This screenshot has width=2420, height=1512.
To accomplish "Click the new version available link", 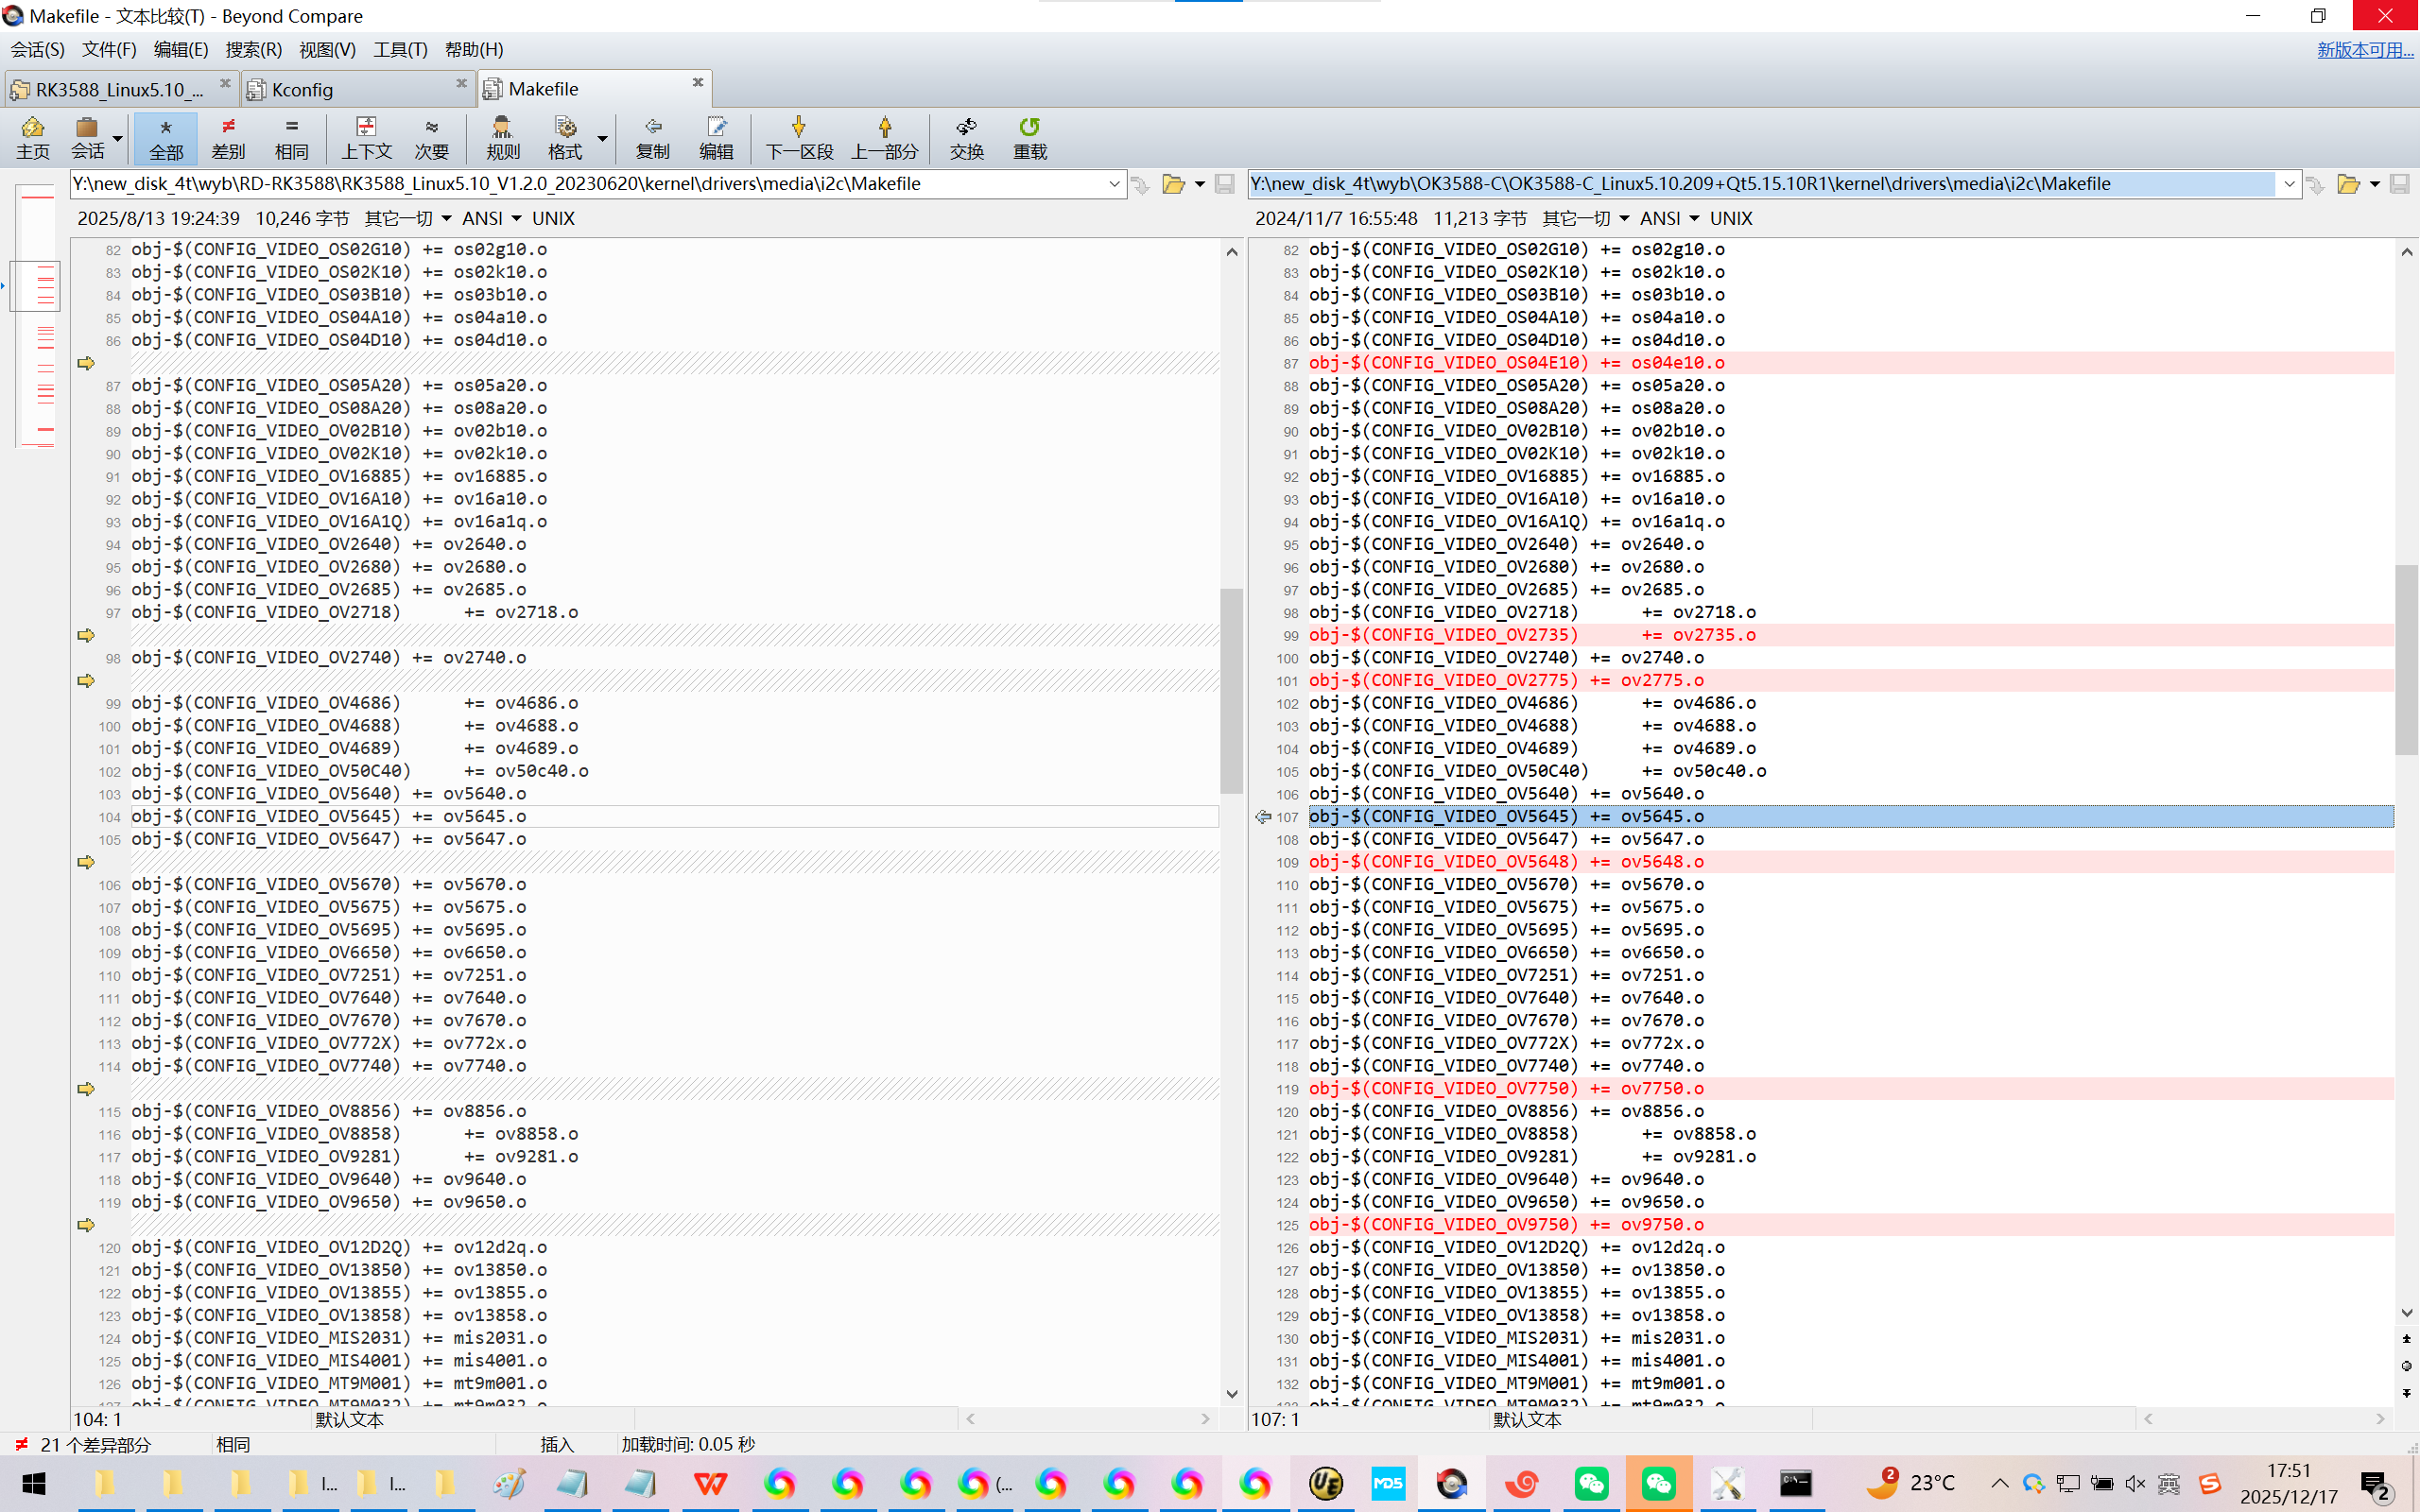I will 2364,49.
